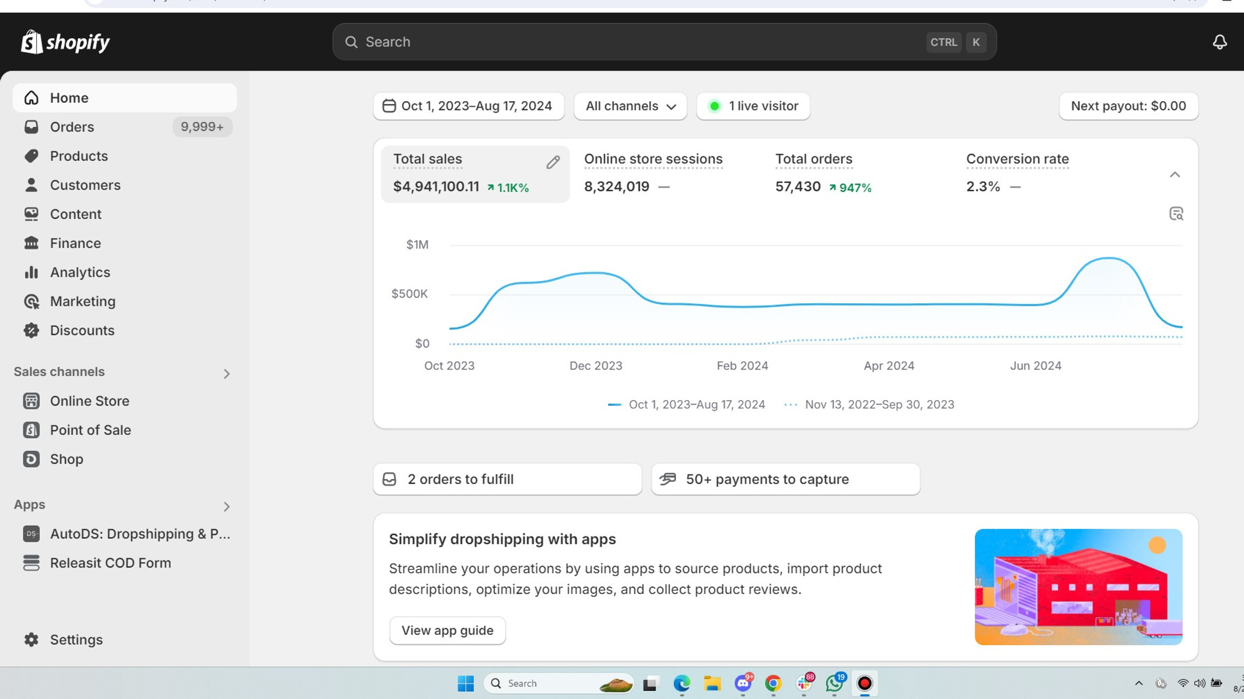Click the Home house icon

[32, 98]
